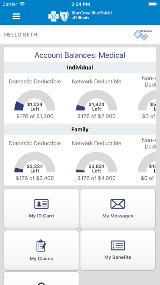Open the hamburger navigation menu
The image size is (160, 285).
click(x=16, y=16)
